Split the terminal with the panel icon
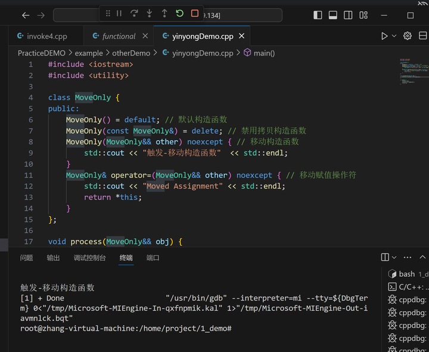 click(385, 257)
